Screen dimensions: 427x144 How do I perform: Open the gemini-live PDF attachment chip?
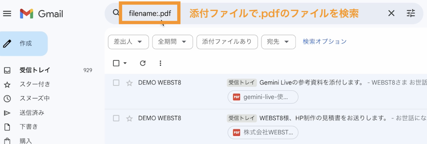point(263,97)
